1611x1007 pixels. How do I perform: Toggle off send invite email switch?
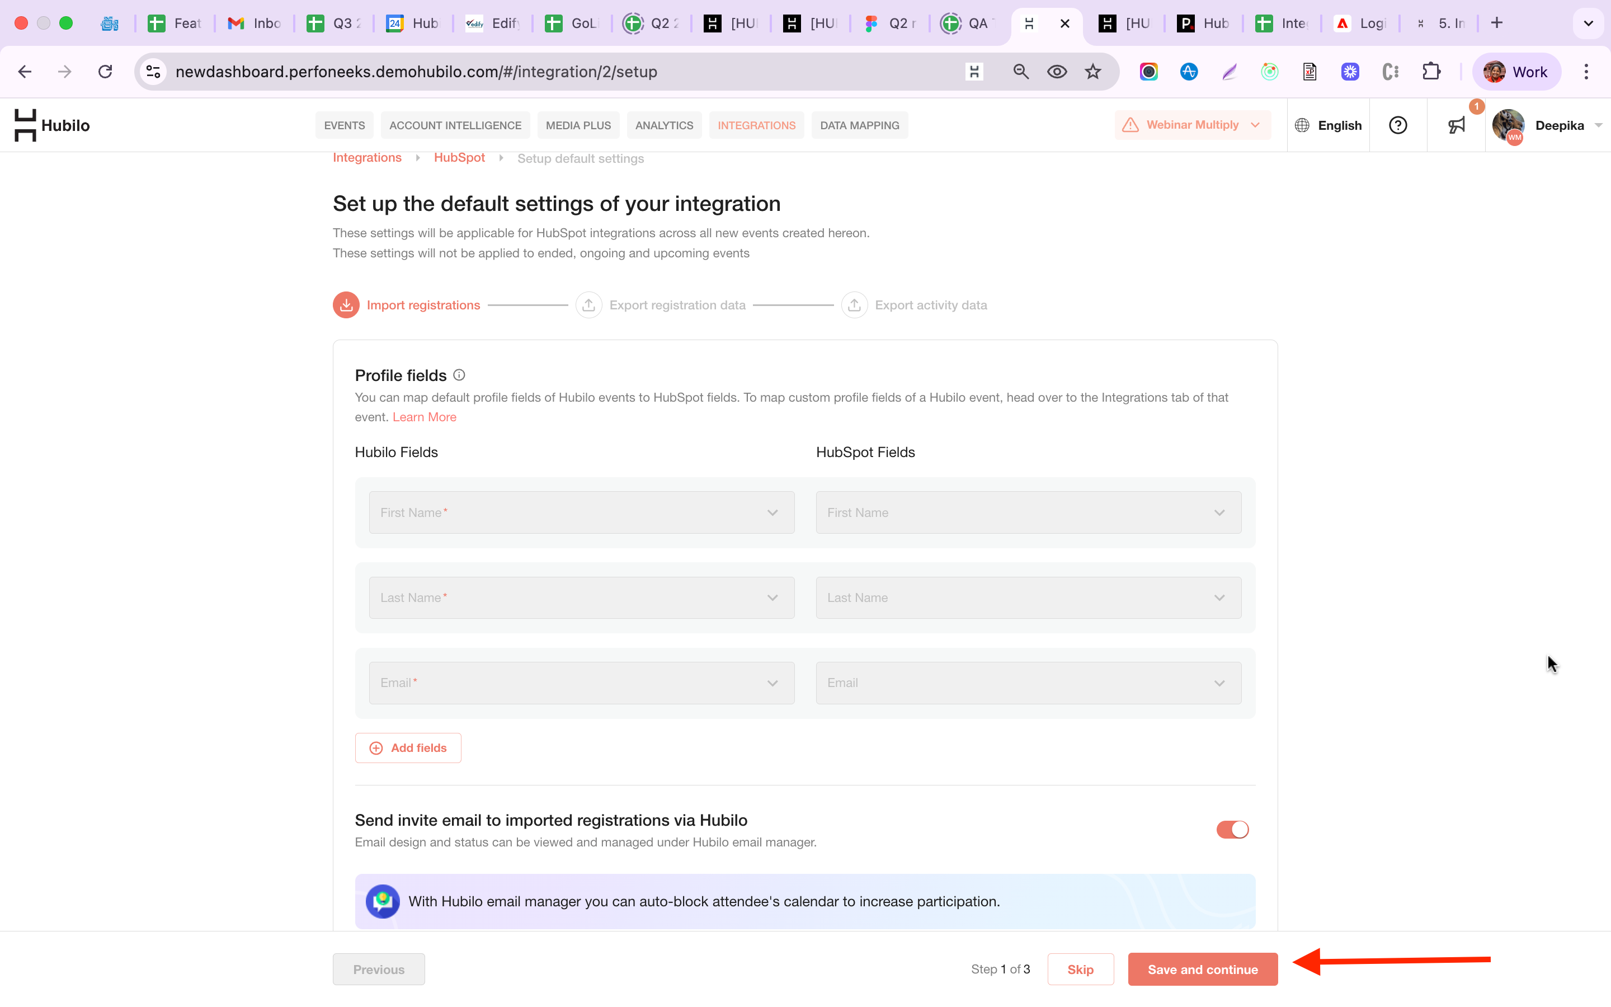pyautogui.click(x=1232, y=829)
